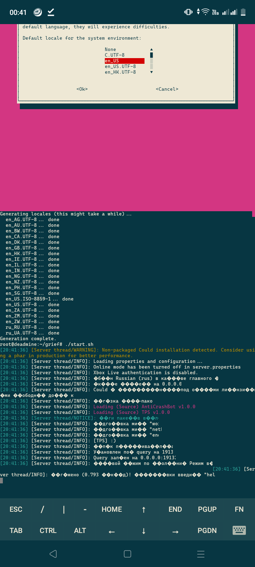
Task: Tap the dash key in extra keys
Action: pyautogui.click(x=85, y=509)
